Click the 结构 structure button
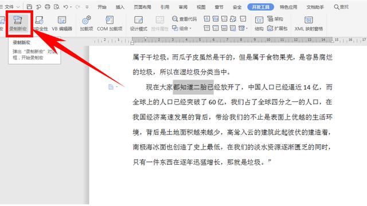 pyautogui.click(x=259, y=23)
